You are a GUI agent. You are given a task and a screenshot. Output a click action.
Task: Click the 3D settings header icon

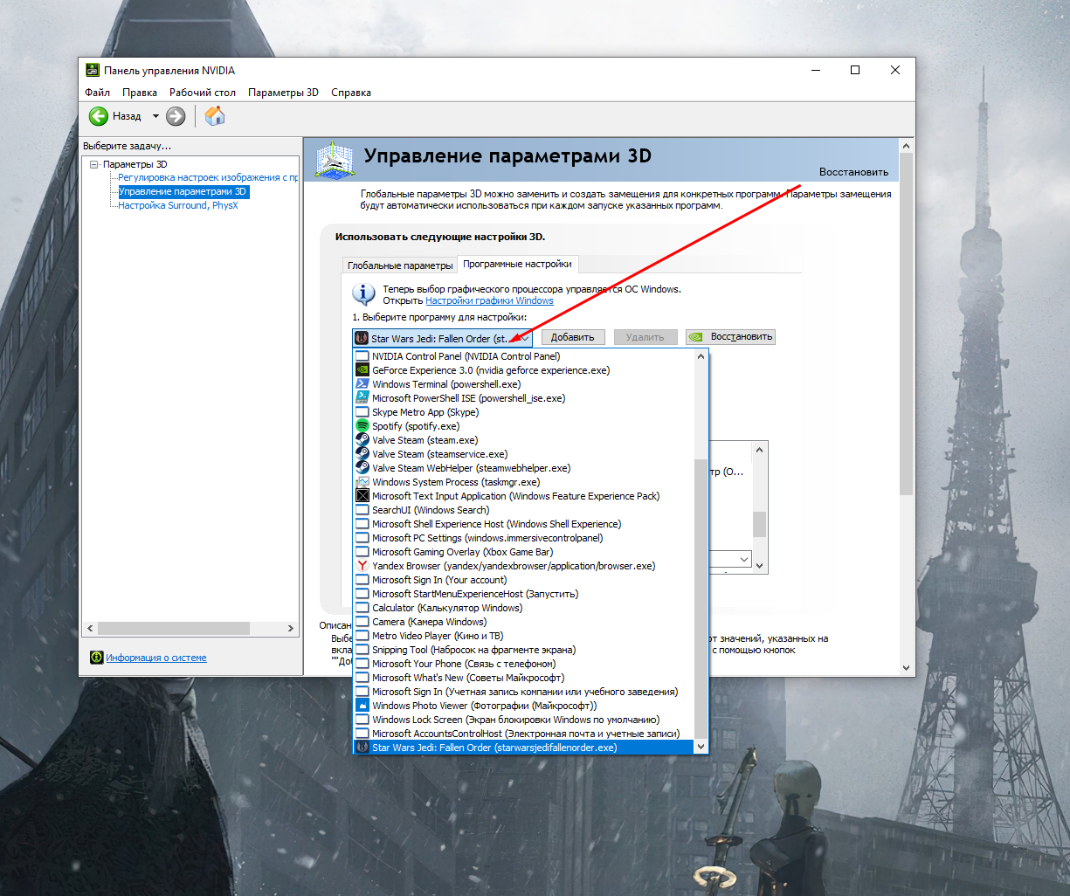[335, 160]
